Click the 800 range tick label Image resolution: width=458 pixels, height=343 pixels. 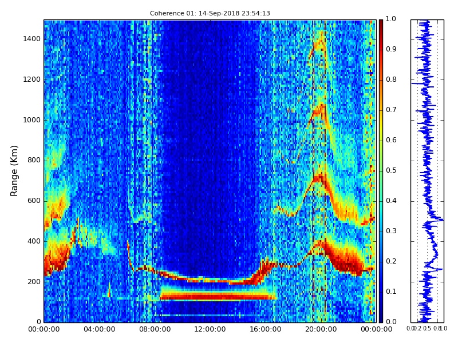(34, 160)
